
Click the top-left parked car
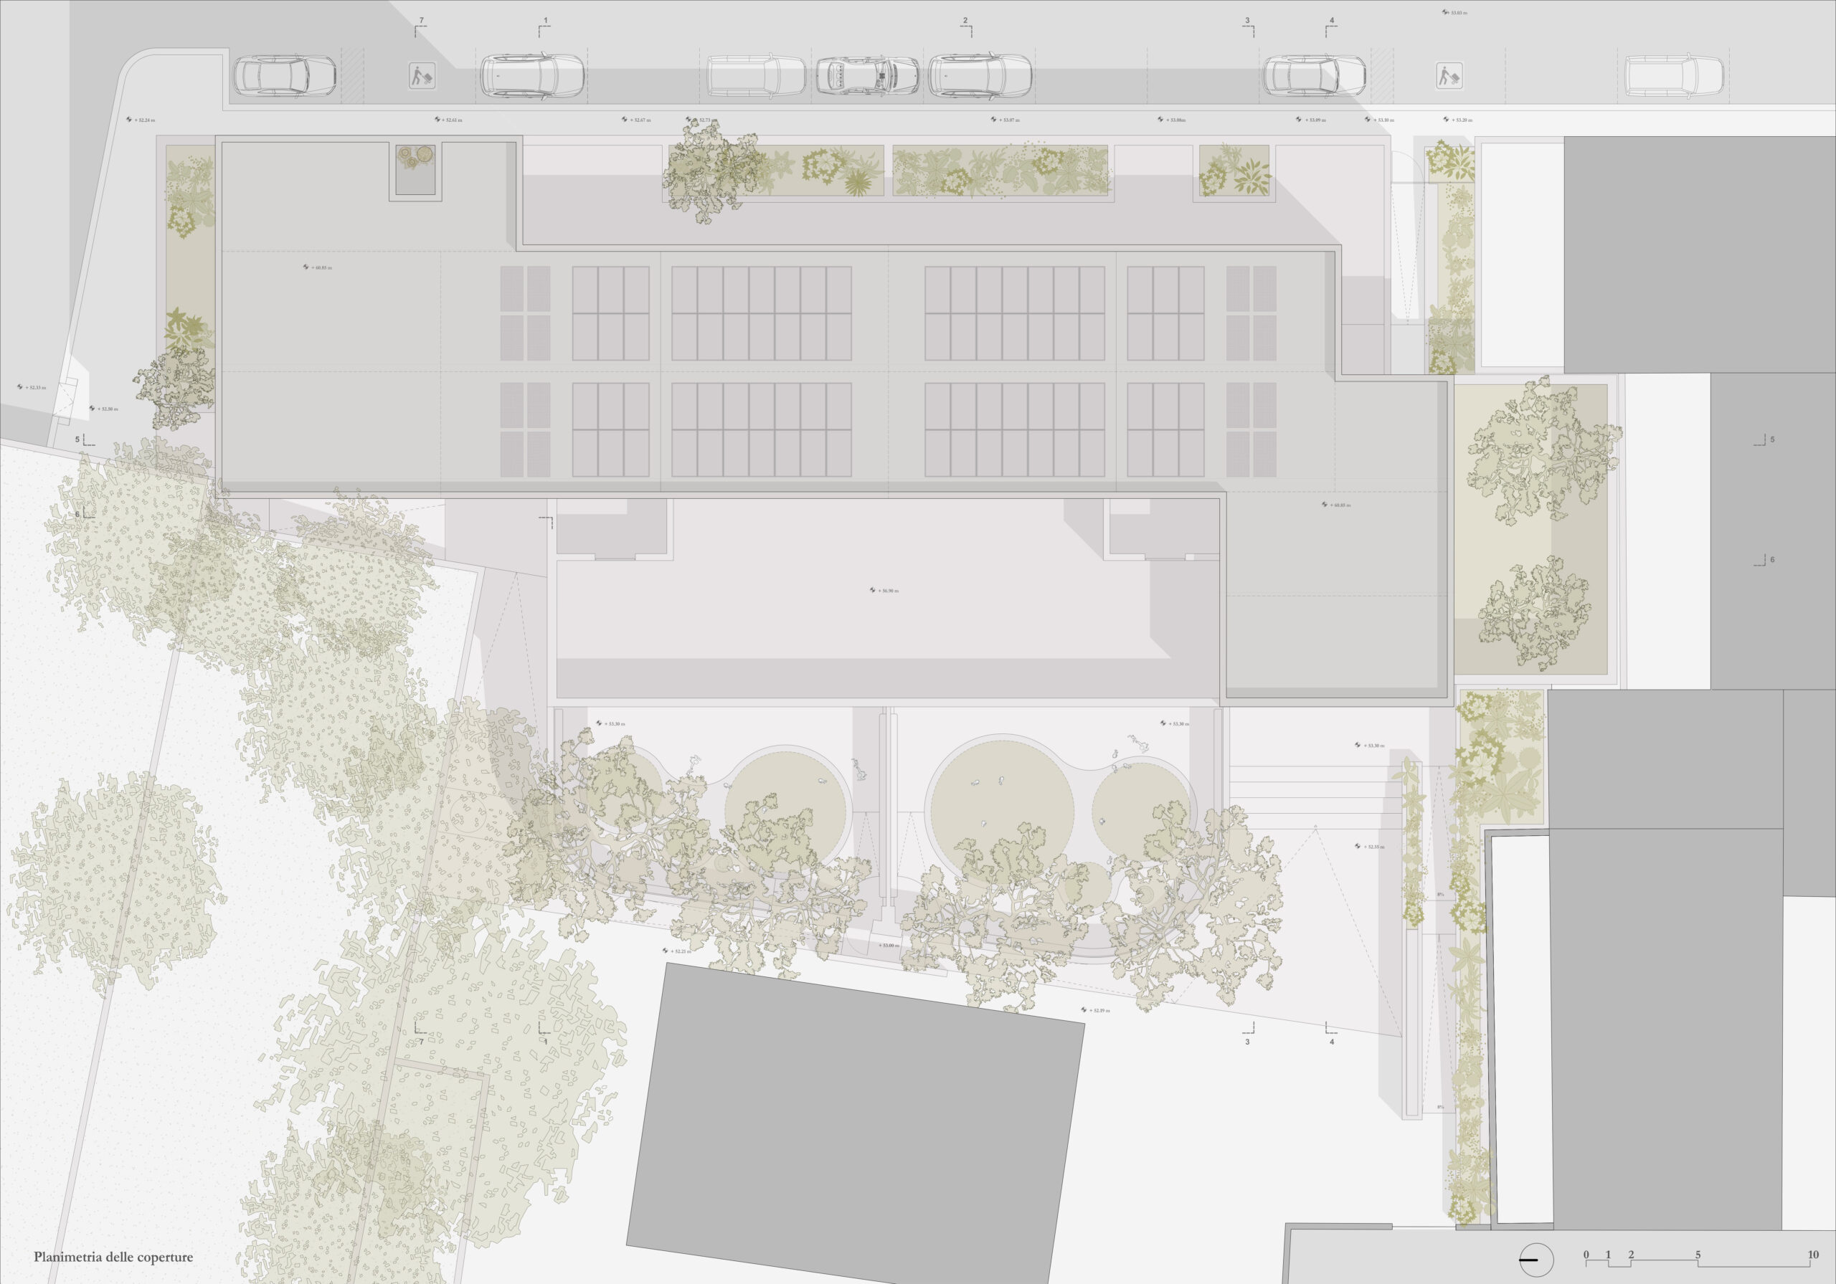coord(284,75)
